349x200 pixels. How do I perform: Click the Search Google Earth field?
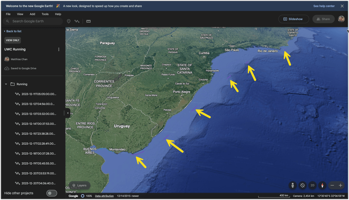point(34,21)
